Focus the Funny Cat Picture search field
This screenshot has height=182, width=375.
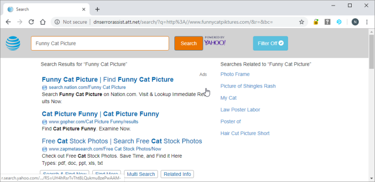click(x=100, y=43)
